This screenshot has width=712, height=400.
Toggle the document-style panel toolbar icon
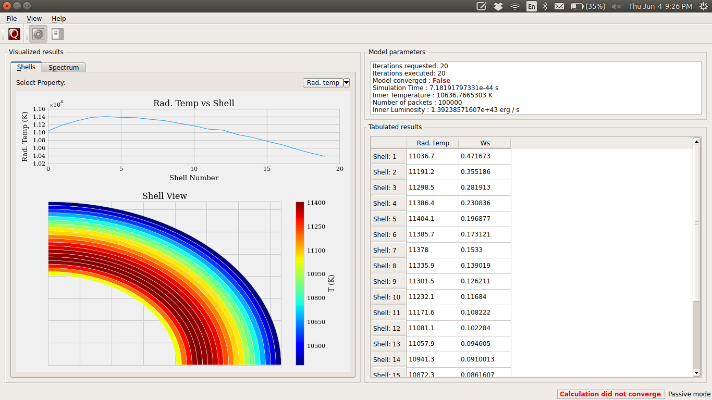pos(57,34)
